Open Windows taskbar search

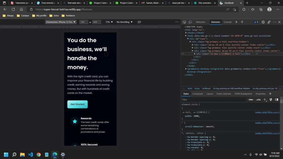14,154
